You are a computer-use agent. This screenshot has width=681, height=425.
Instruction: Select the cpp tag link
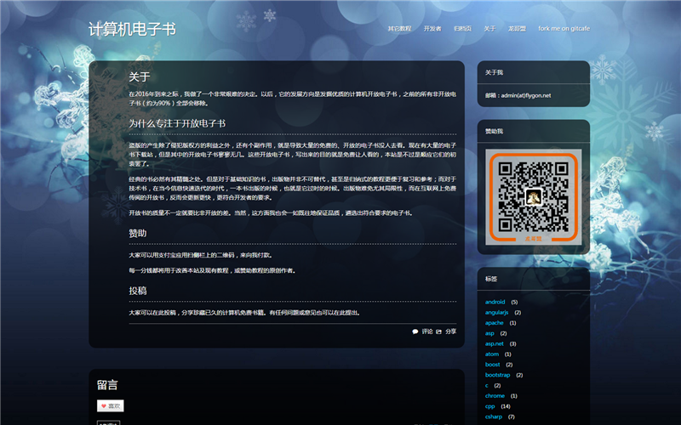pos(490,406)
